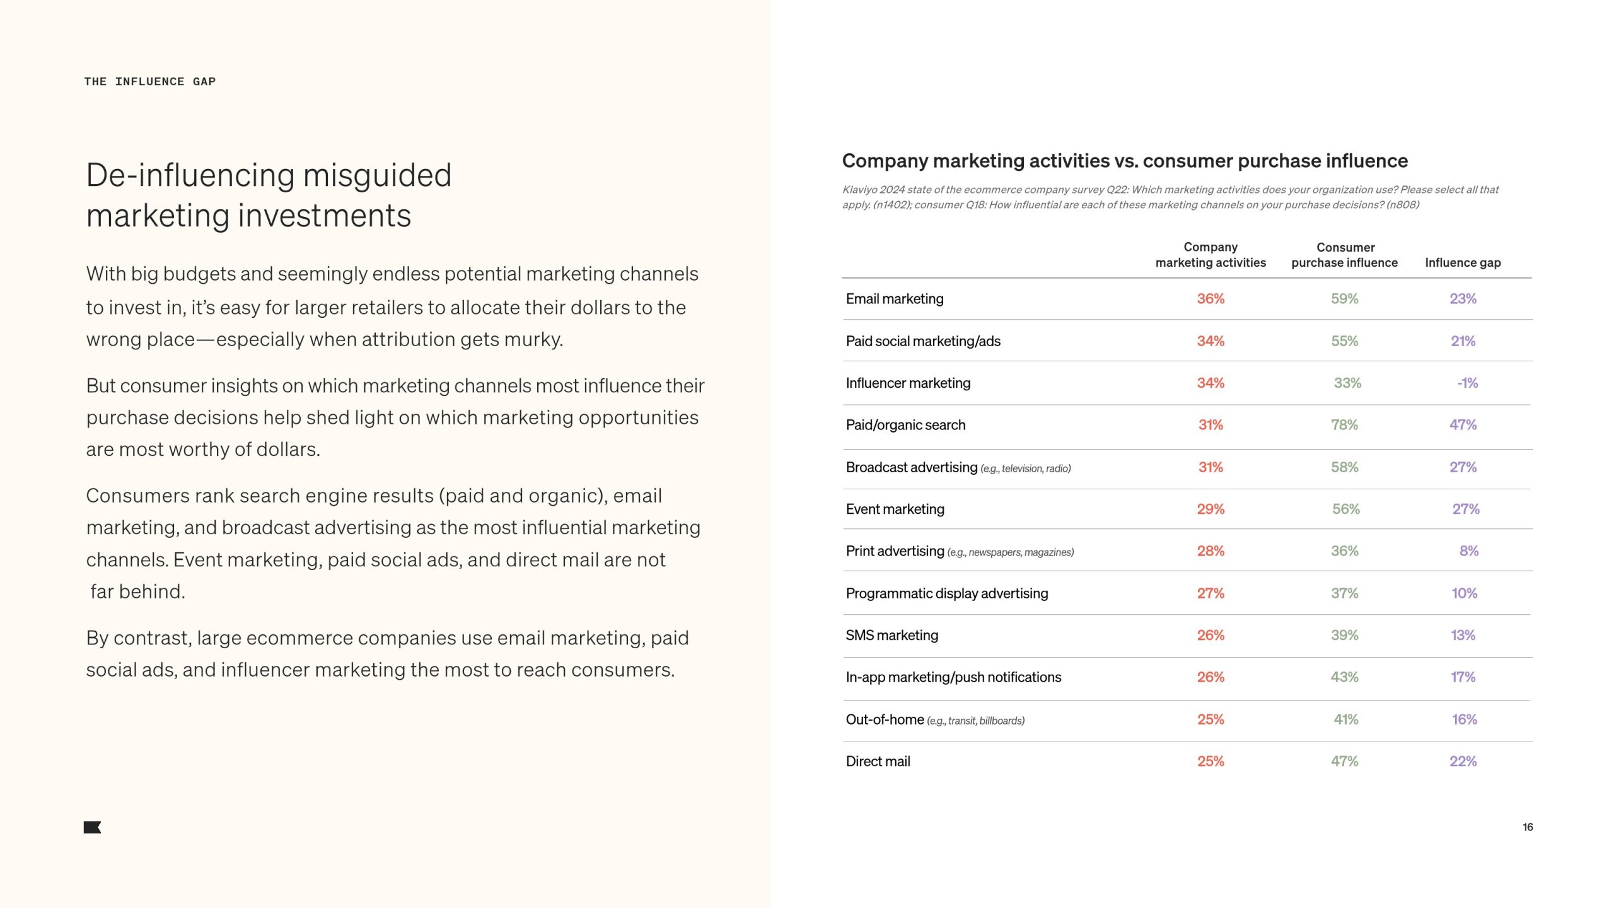Viewport: 1614px width, 908px height.
Task: Select the "De-influencing misguided marketing investments" heading
Action: 269,195
